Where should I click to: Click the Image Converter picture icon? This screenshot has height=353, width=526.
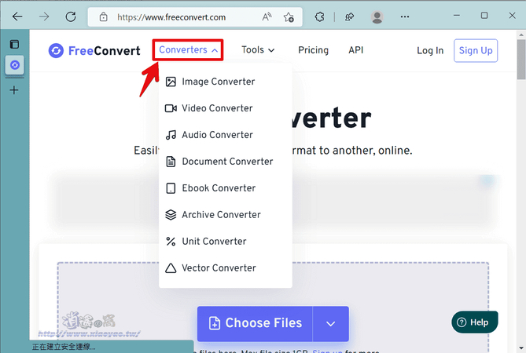[171, 82]
